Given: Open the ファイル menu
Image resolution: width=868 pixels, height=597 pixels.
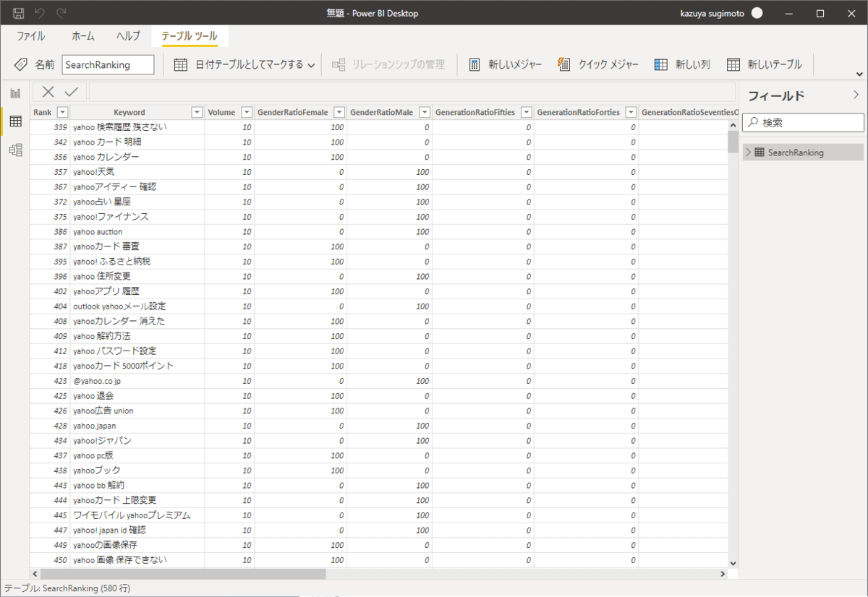Looking at the screenshot, I should (x=30, y=35).
